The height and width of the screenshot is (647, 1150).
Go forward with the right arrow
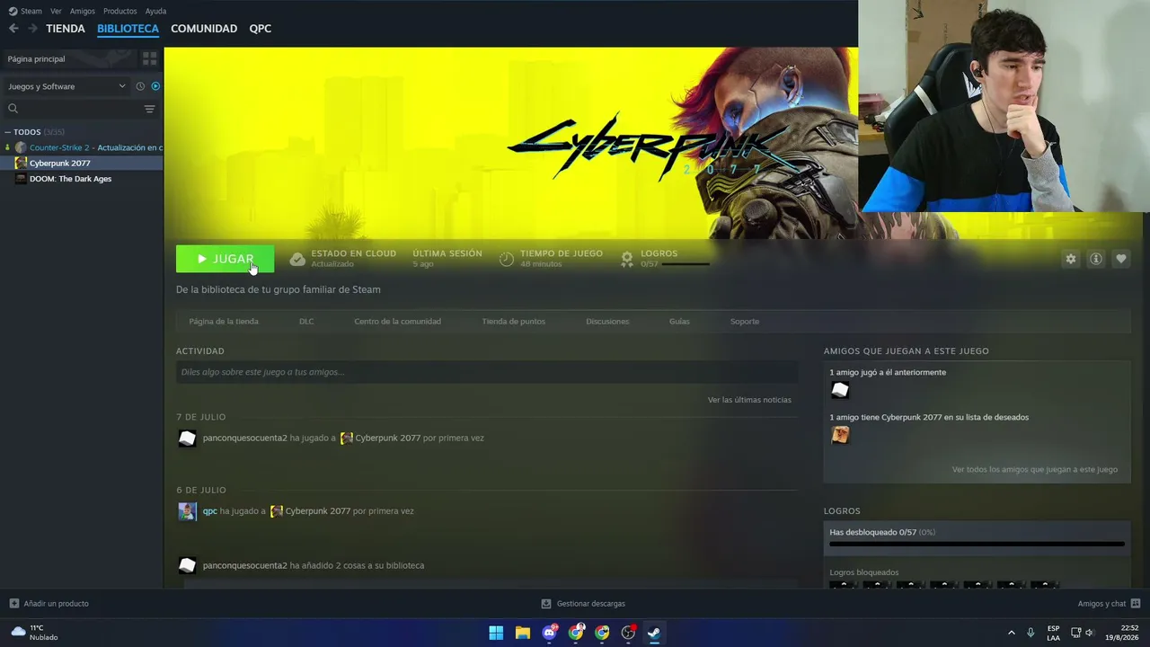pyautogui.click(x=32, y=29)
